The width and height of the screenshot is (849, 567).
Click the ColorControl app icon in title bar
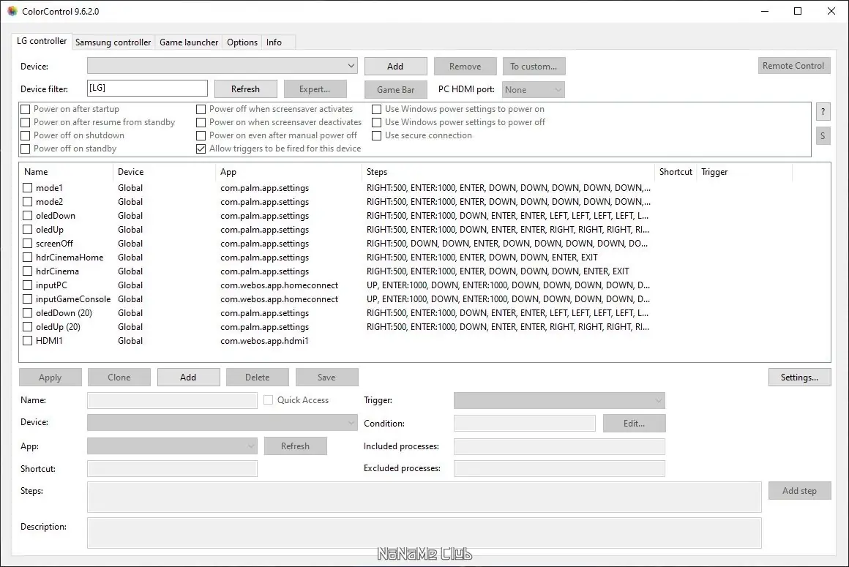click(x=12, y=12)
